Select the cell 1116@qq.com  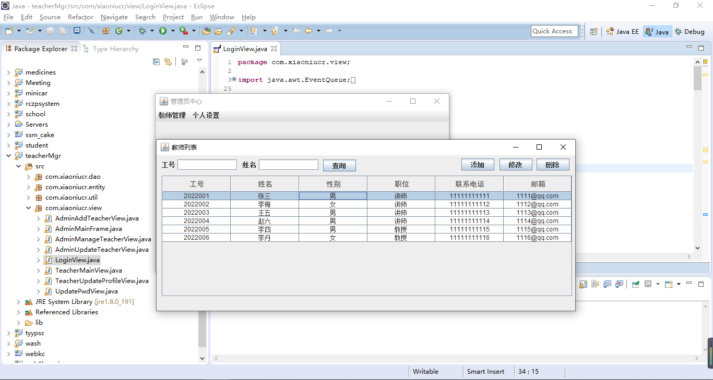point(538,238)
